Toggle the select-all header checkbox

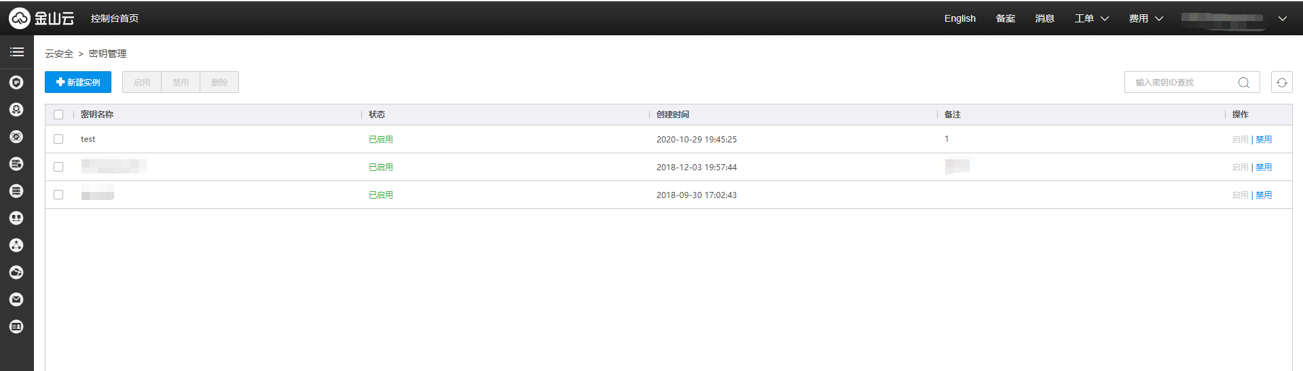(58, 115)
